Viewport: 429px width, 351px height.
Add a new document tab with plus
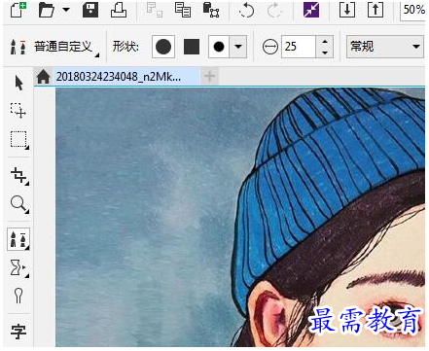[210, 77]
